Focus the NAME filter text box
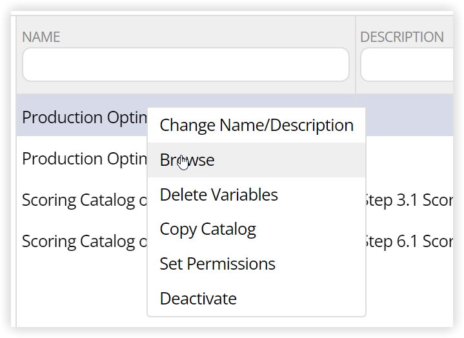Viewport: 464px width, 338px height. point(186,65)
